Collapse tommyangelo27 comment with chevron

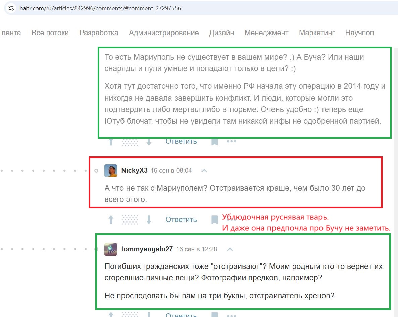pyautogui.click(x=230, y=249)
